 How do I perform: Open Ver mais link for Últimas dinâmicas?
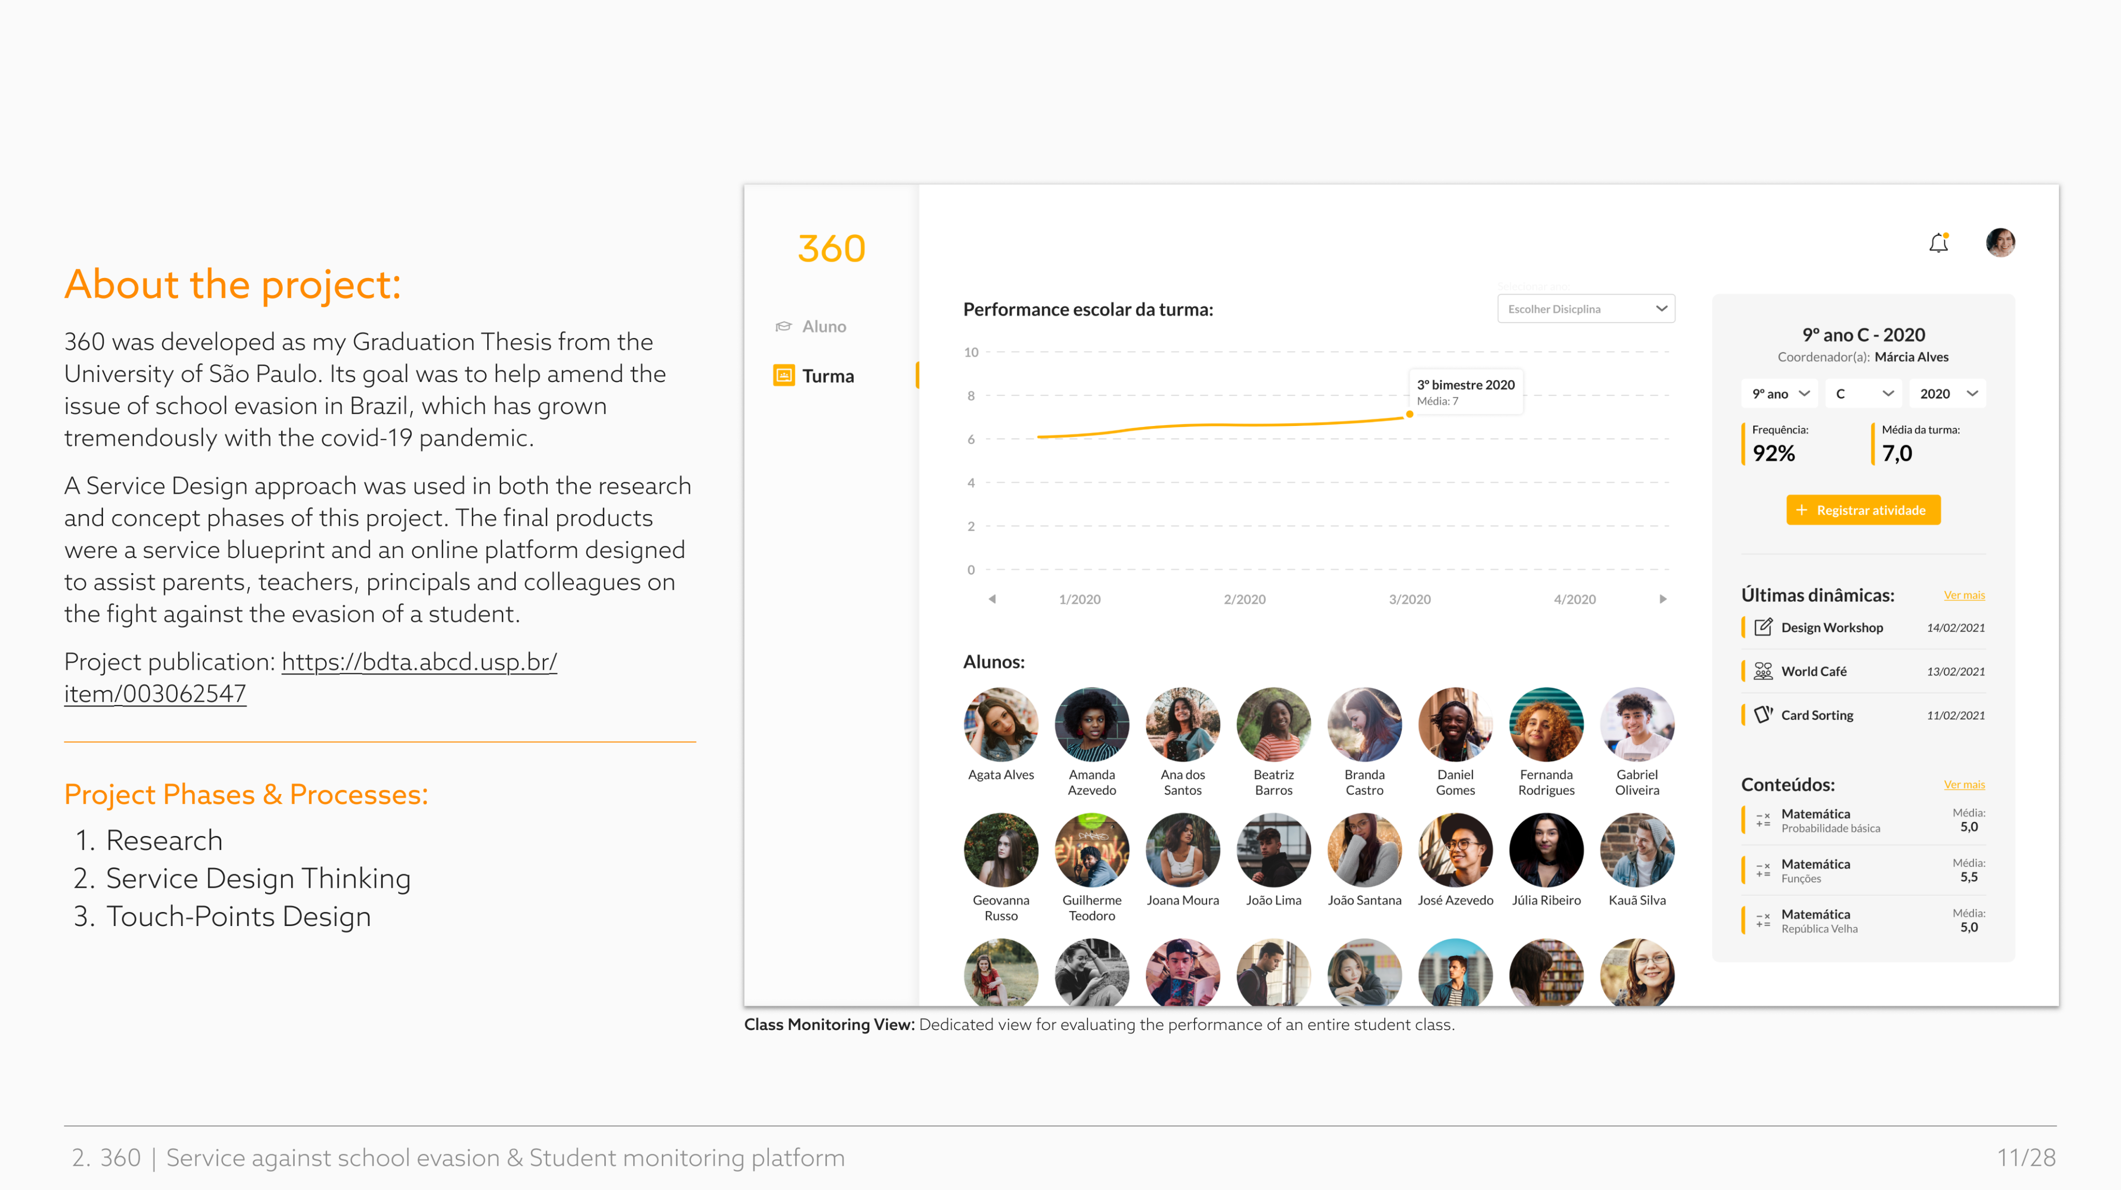(x=1964, y=595)
